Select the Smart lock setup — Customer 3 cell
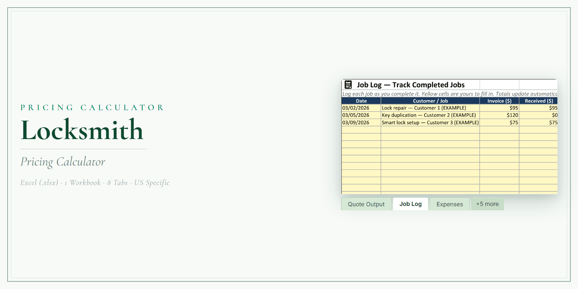The height and width of the screenshot is (289, 578). pyautogui.click(x=430, y=122)
